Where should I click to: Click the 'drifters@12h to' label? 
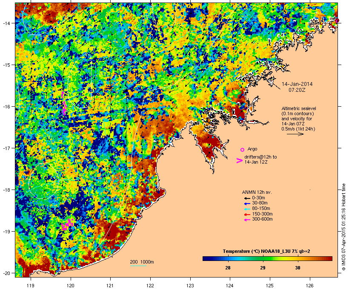pyautogui.click(x=260, y=157)
